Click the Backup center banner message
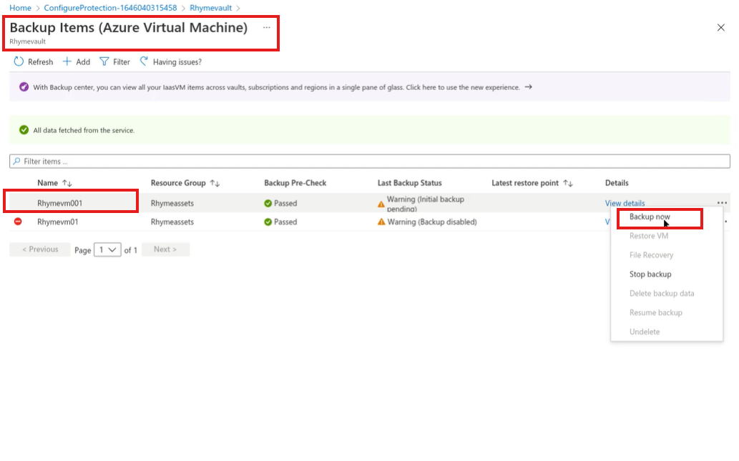Screen dimensions: 739x461 pyautogui.click(x=276, y=87)
